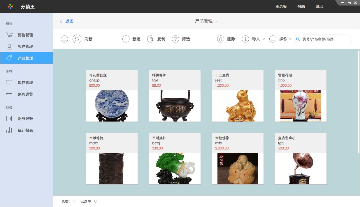Click the plus icon for 新建
The width and height of the screenshot is (360, 207).
coord(126,39)
